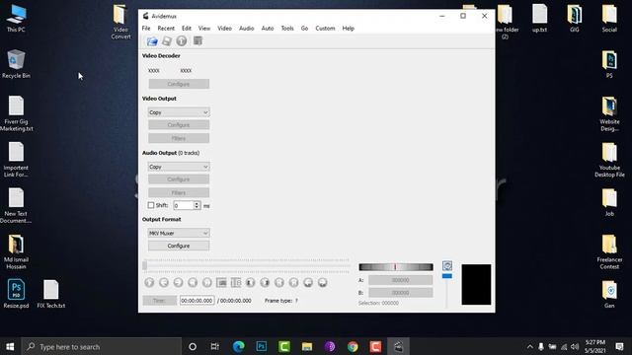The height and width of the screenshot is (355, 632).
Task: Click the calculator toolbar icon
Action: pos(197,40)
